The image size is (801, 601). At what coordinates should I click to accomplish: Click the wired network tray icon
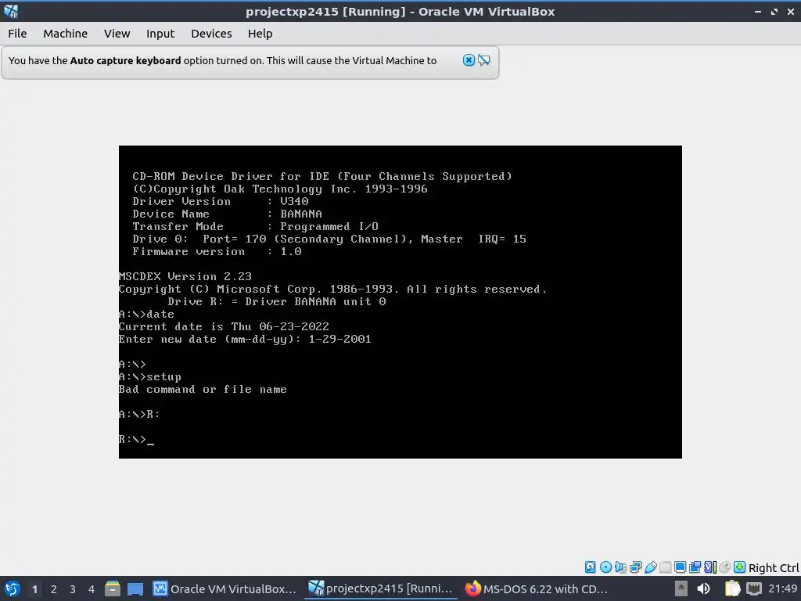tap(754, 588)
